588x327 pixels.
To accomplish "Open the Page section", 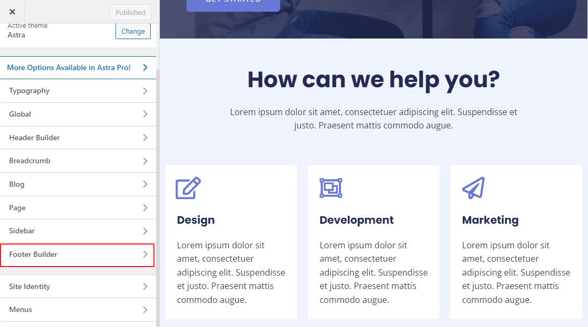I will tap(78, 208).
